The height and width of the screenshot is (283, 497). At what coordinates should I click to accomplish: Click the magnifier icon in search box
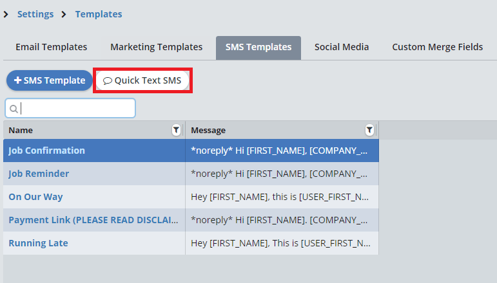coord(14,109)
